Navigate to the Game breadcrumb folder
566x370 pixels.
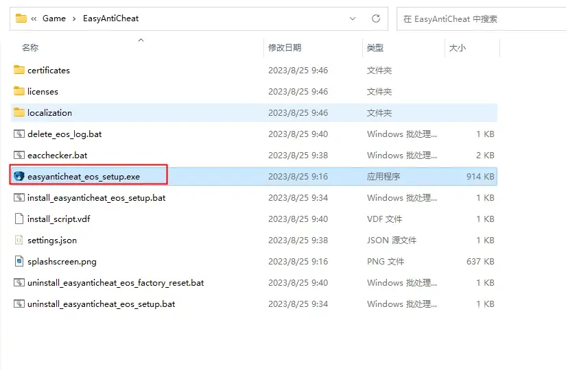click(54, 18)
